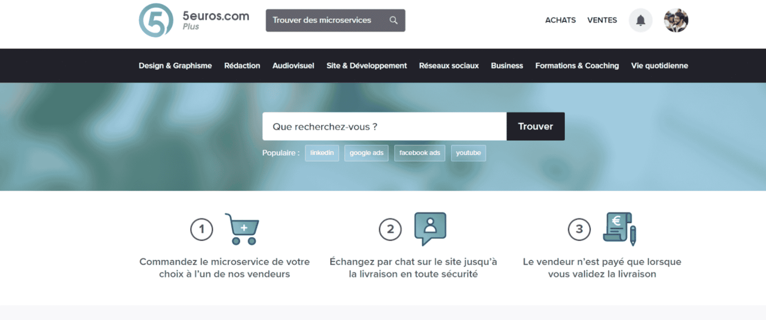Click the text 'Échangez par chat sur le site jusqu'à'

(413, 262)
